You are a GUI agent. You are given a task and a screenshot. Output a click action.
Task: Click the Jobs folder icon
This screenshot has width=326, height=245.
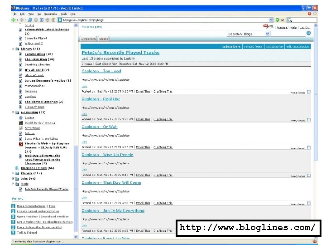(17, 179)
